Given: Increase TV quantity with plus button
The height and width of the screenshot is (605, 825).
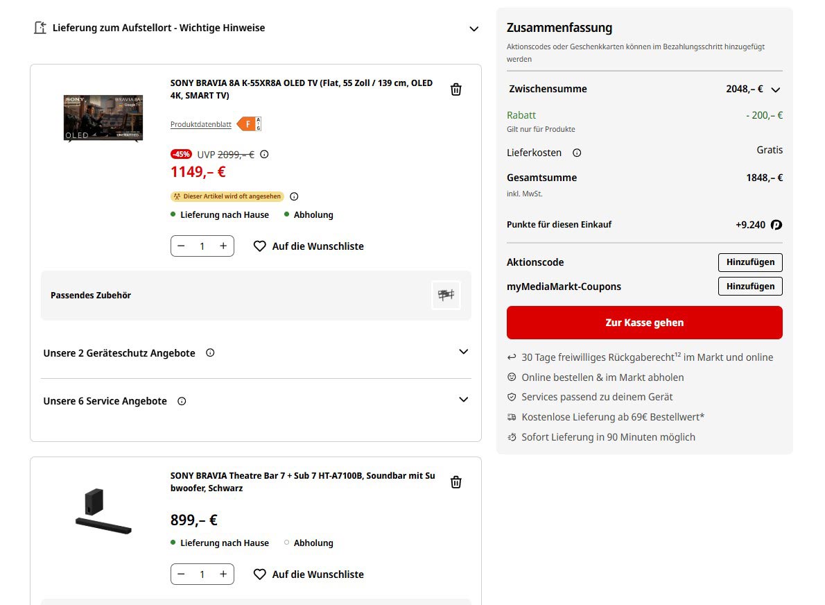Looking at the screenshot, I should 223,246.
